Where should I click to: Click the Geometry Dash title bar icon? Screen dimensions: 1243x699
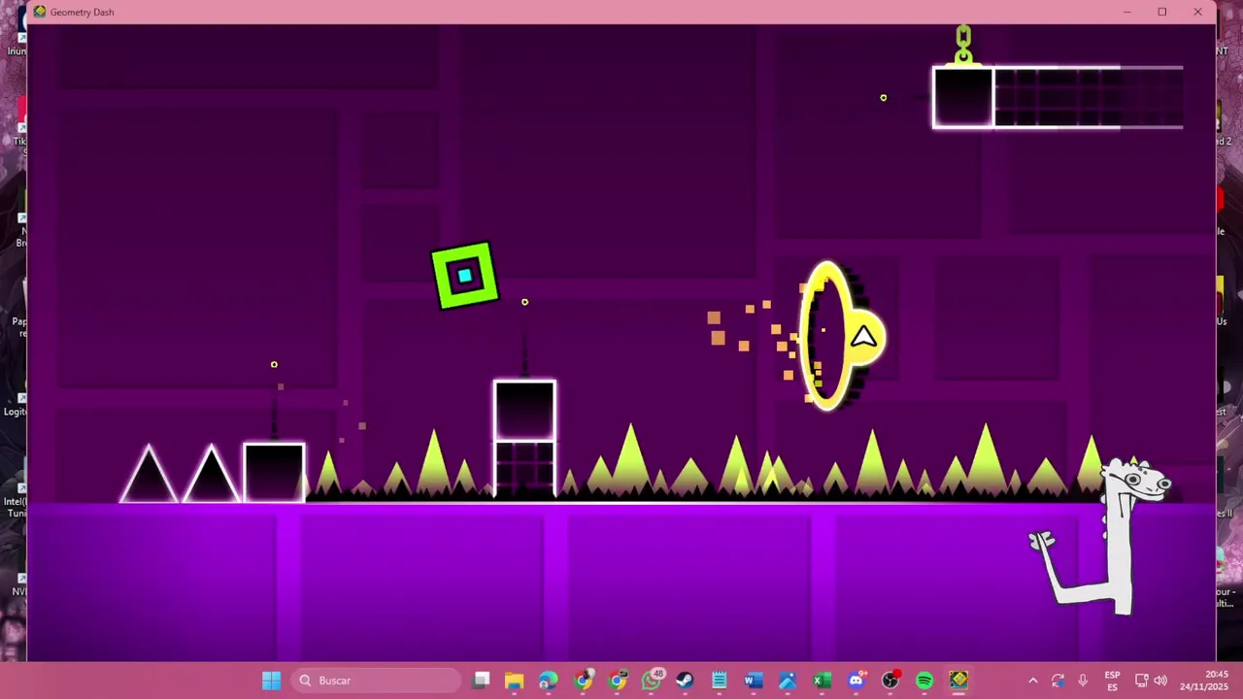[40, 12]
